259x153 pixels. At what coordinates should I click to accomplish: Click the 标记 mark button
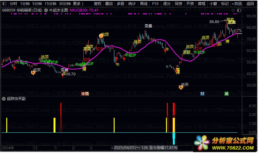[225, 3]
